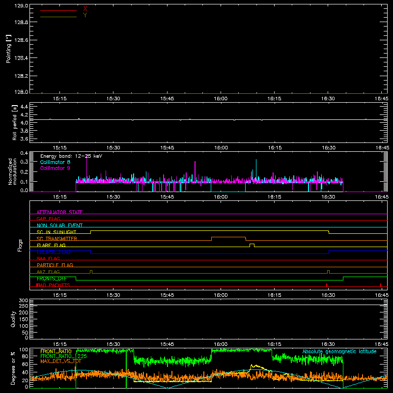Click the SAA_FLAG label
393x393 pixels.
[48, 258]
